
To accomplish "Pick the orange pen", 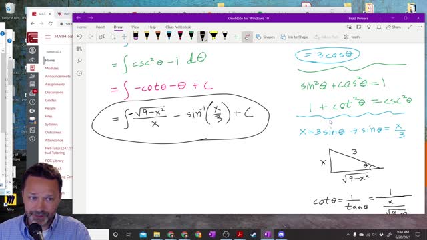I will point(158,36).
